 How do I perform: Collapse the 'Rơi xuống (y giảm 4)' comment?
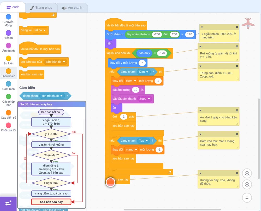(x=200, y=46)
